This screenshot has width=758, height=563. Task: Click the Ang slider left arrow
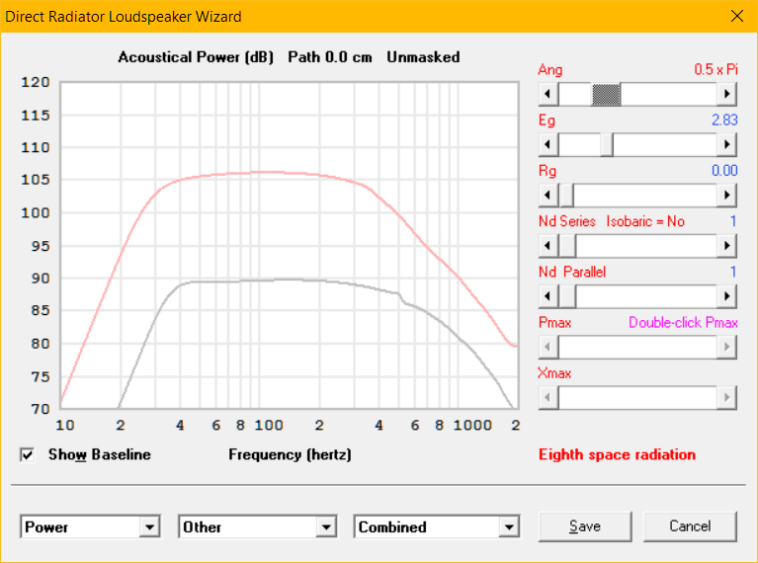548,94
